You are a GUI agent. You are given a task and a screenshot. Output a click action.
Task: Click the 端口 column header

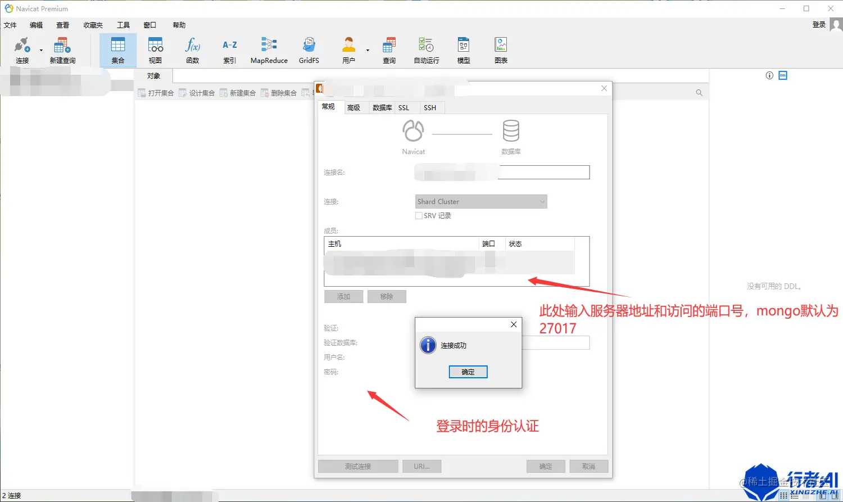pyautogui.click(x=492, y=243)
